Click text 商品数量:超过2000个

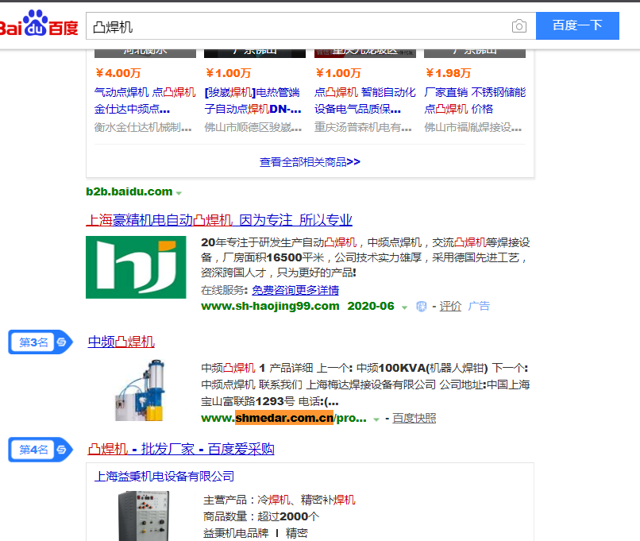pos(261,516)
